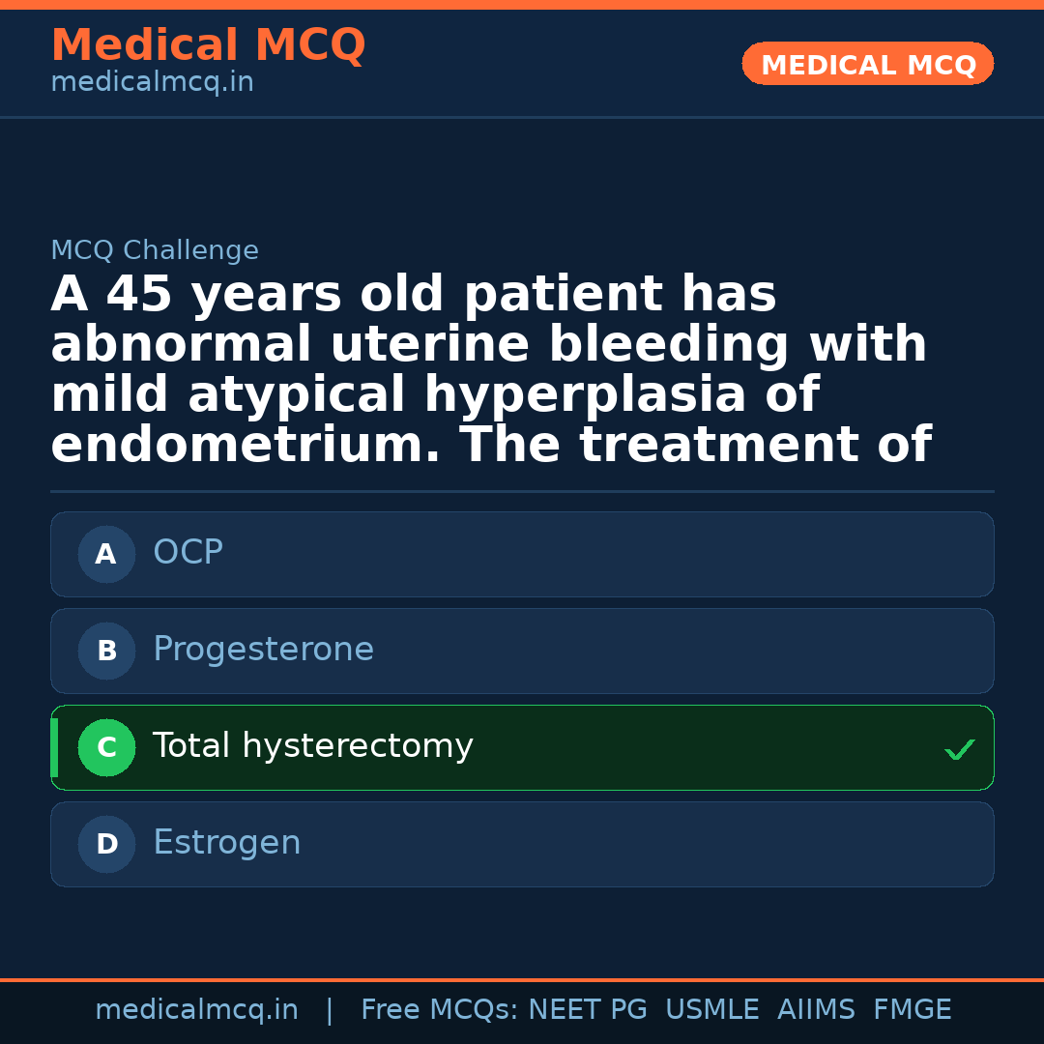Pick the Estrogen answer option

522,844
